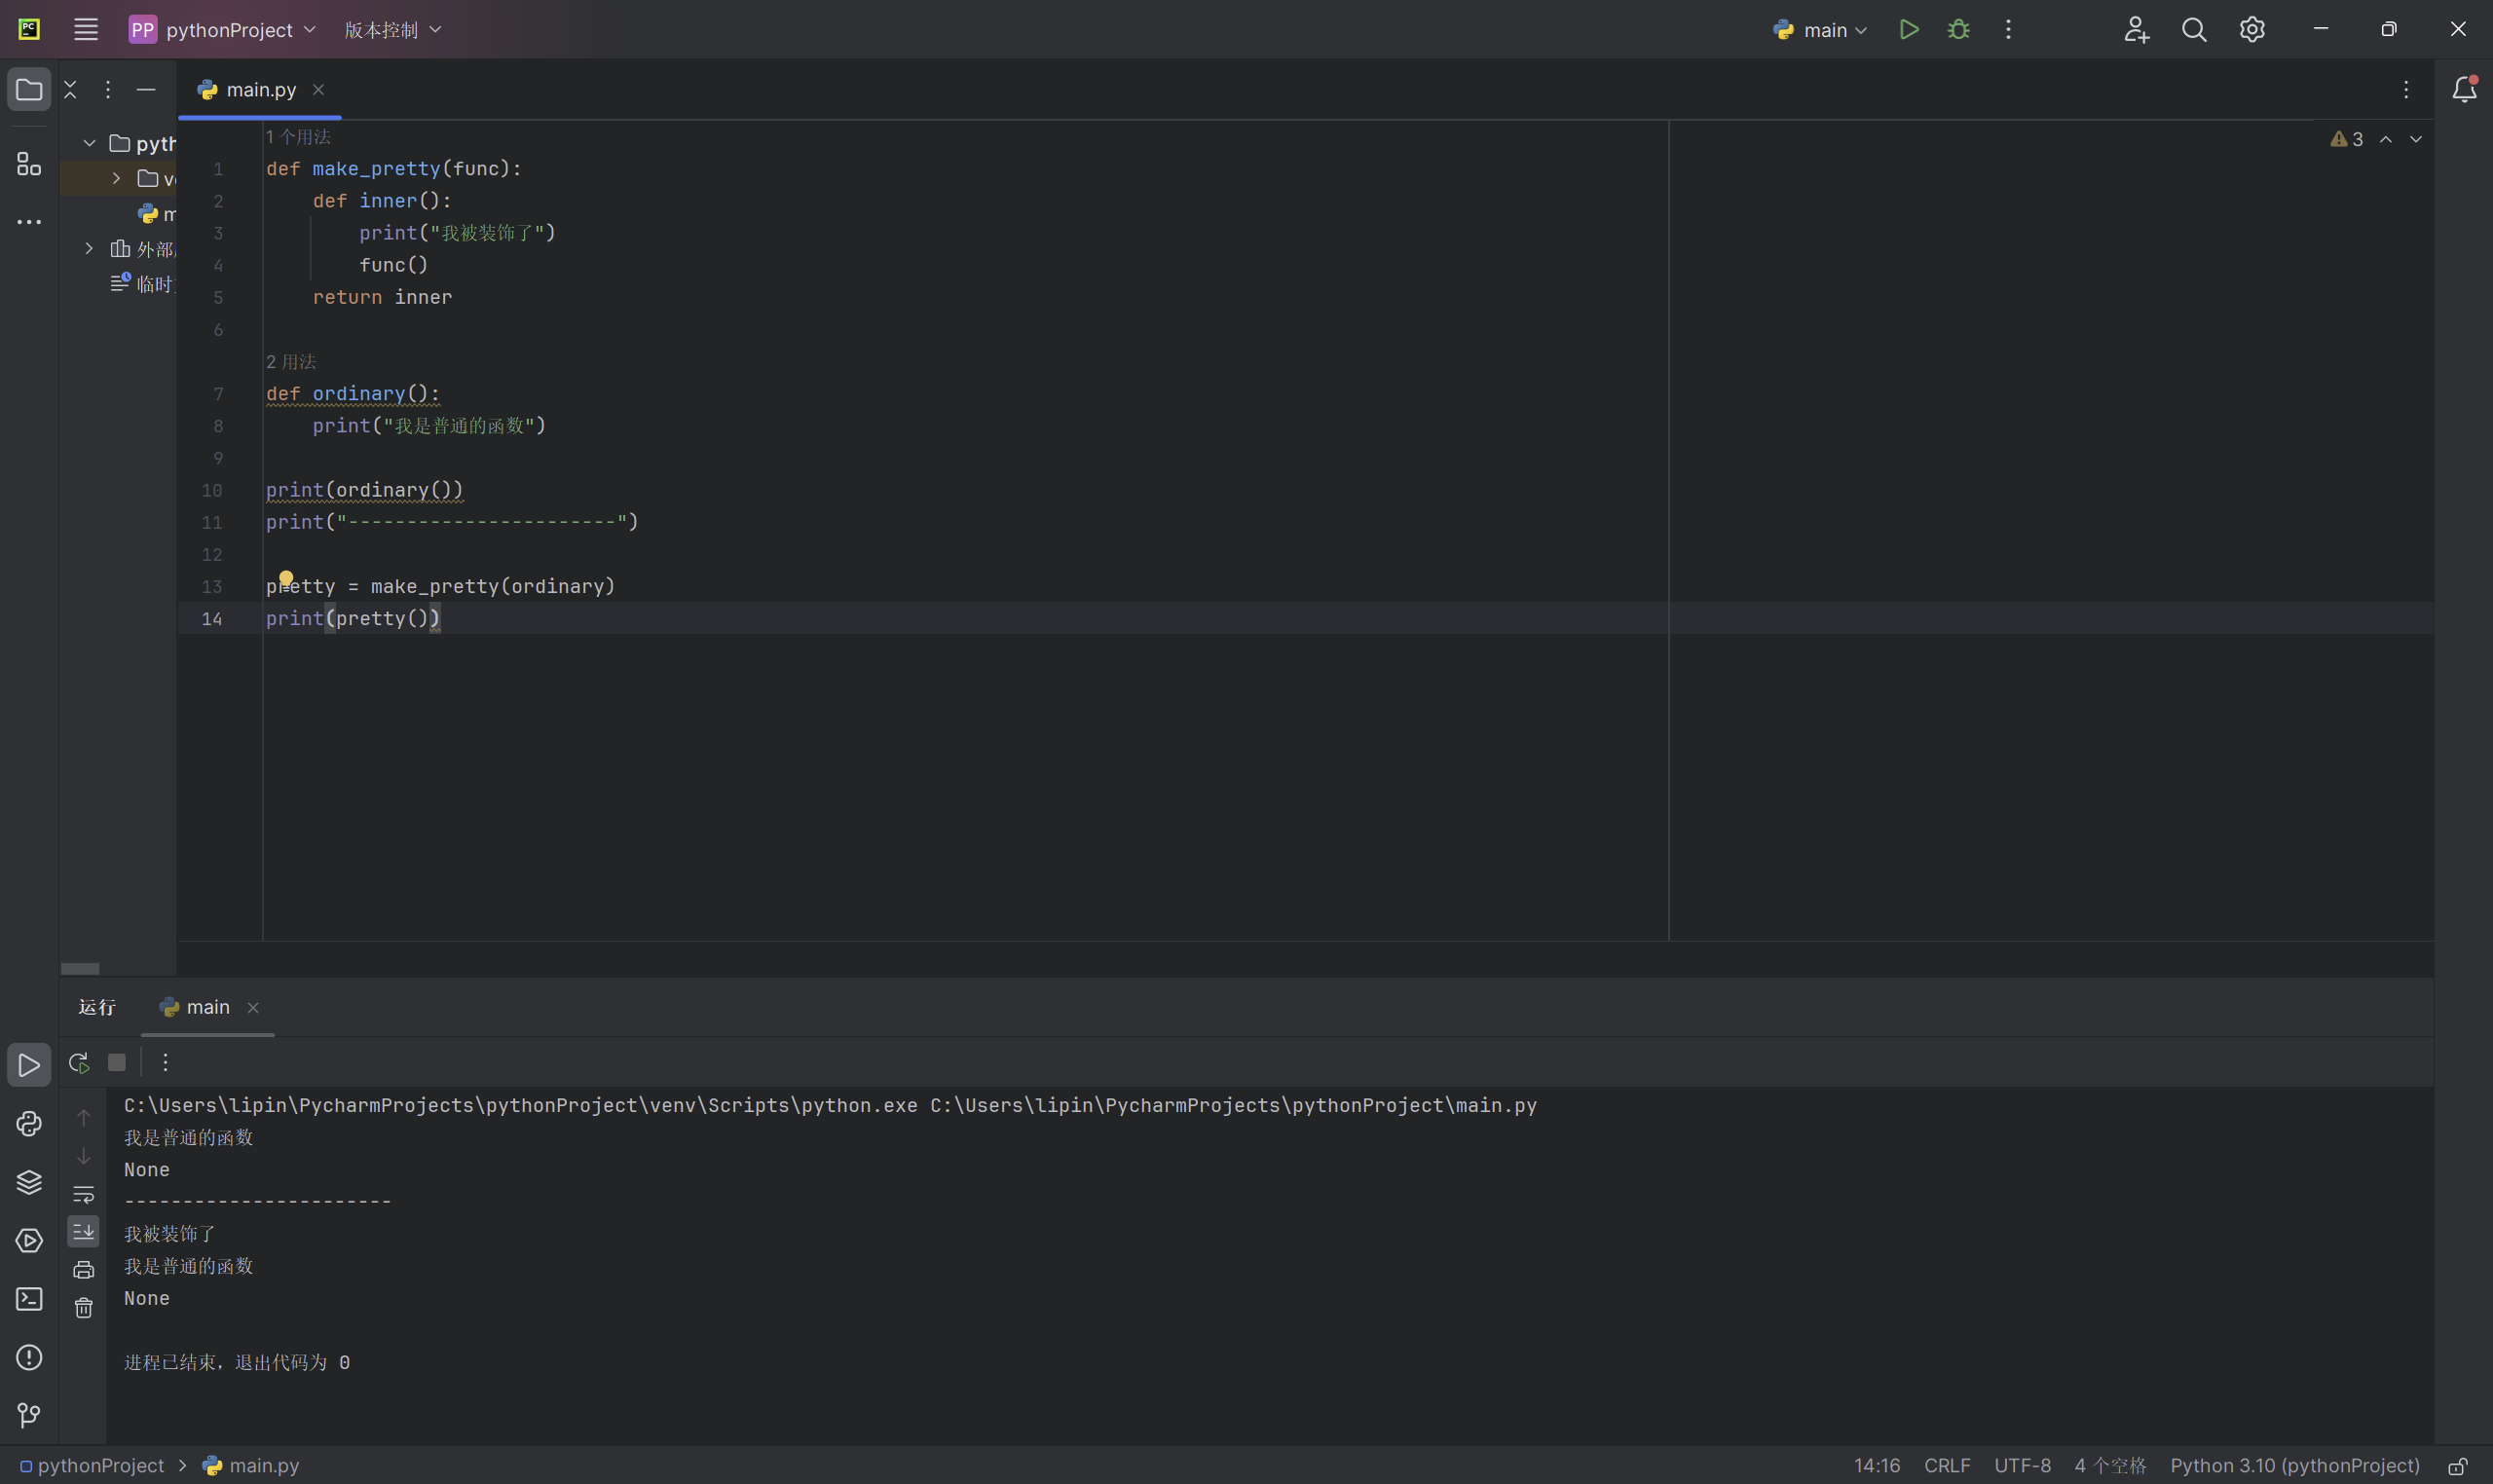This screenshot has width=2493, height=1484.
Task: Open the Git version control window
Action: click(x=29, y=1415)
